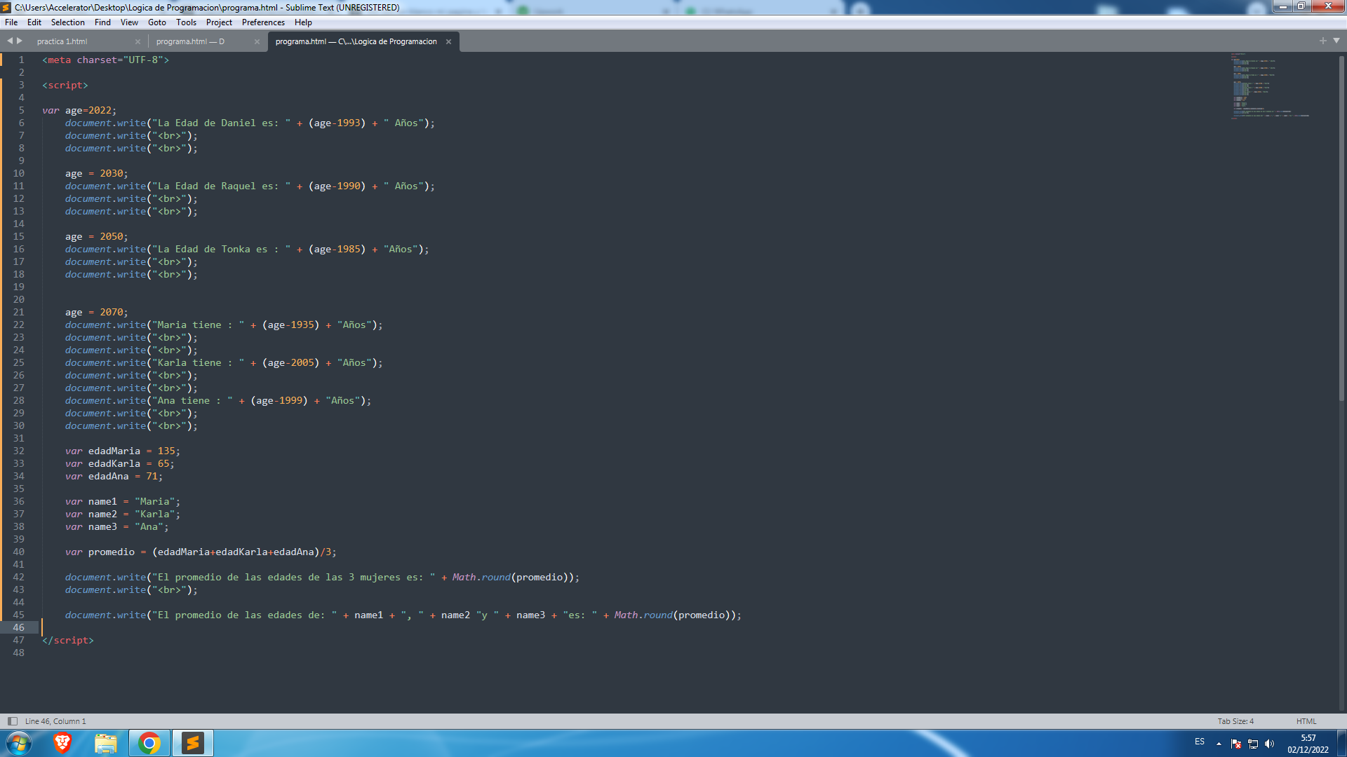
Task: Click 'var edadAna = 71;' line
Action: [x=114, y=477]
